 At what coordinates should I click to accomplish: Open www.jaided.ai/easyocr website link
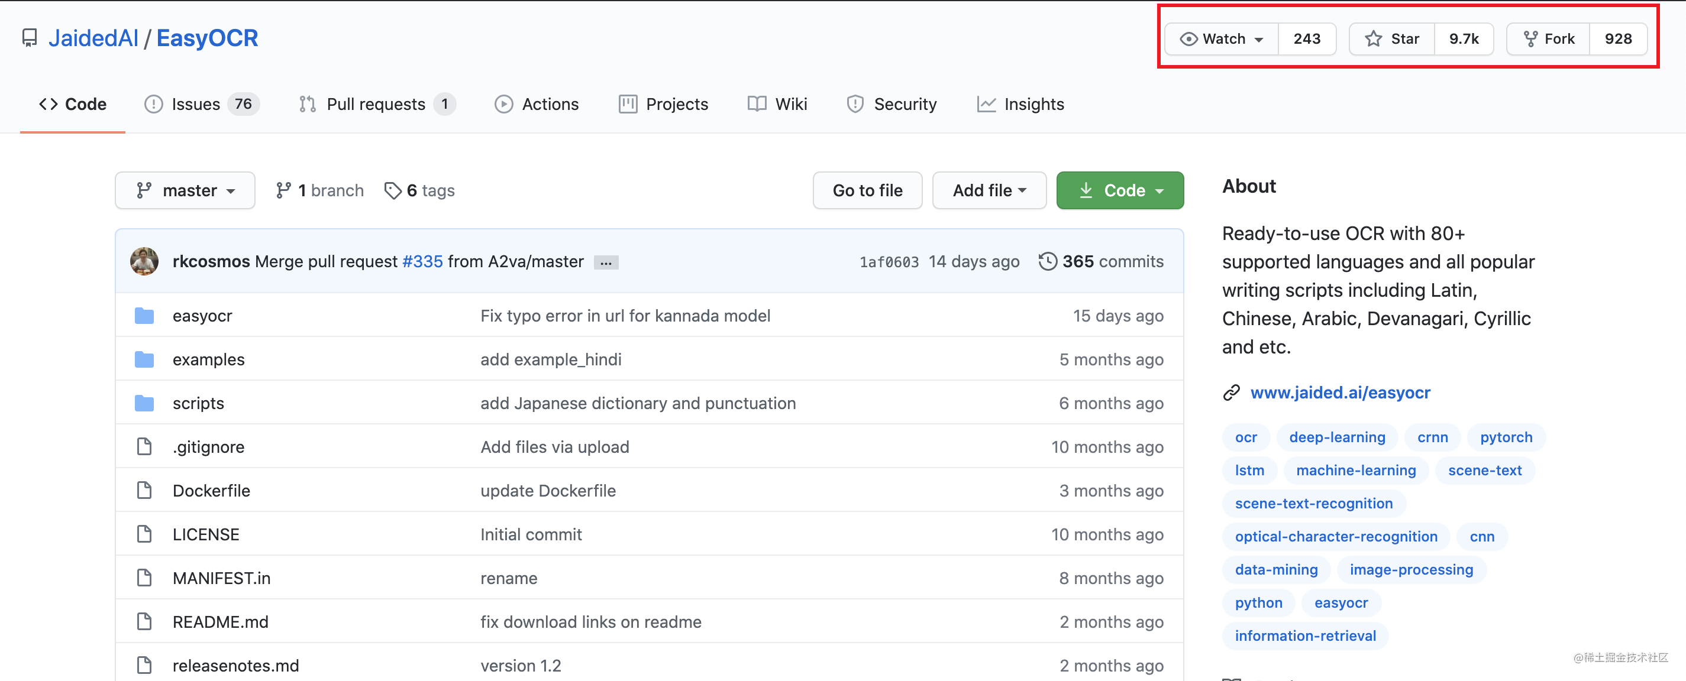(x=1340, y=393)
